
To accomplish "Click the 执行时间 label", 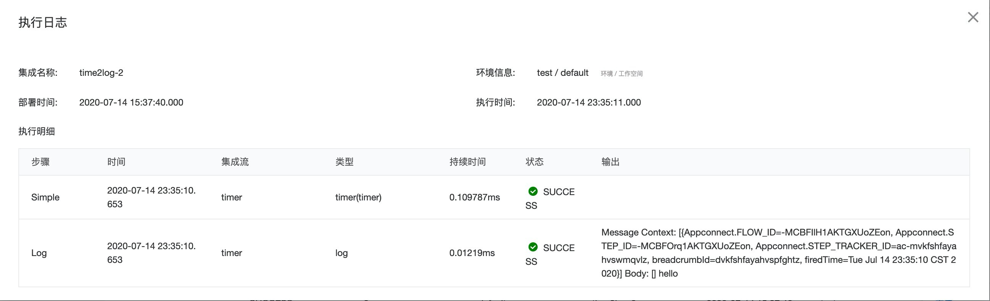I will (495, 102).
